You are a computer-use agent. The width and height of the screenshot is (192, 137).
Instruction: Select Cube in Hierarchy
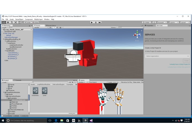tap(6, 60)
